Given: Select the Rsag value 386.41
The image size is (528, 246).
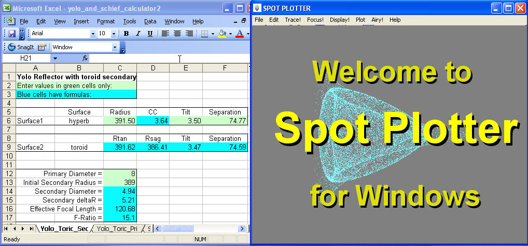Looking at the screenshot, I should tap(153, 147).
